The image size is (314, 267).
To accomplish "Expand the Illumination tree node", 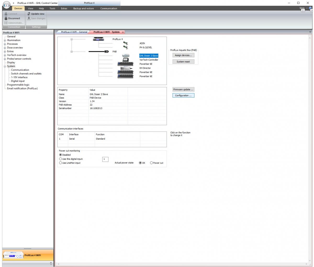I will 5,41.
